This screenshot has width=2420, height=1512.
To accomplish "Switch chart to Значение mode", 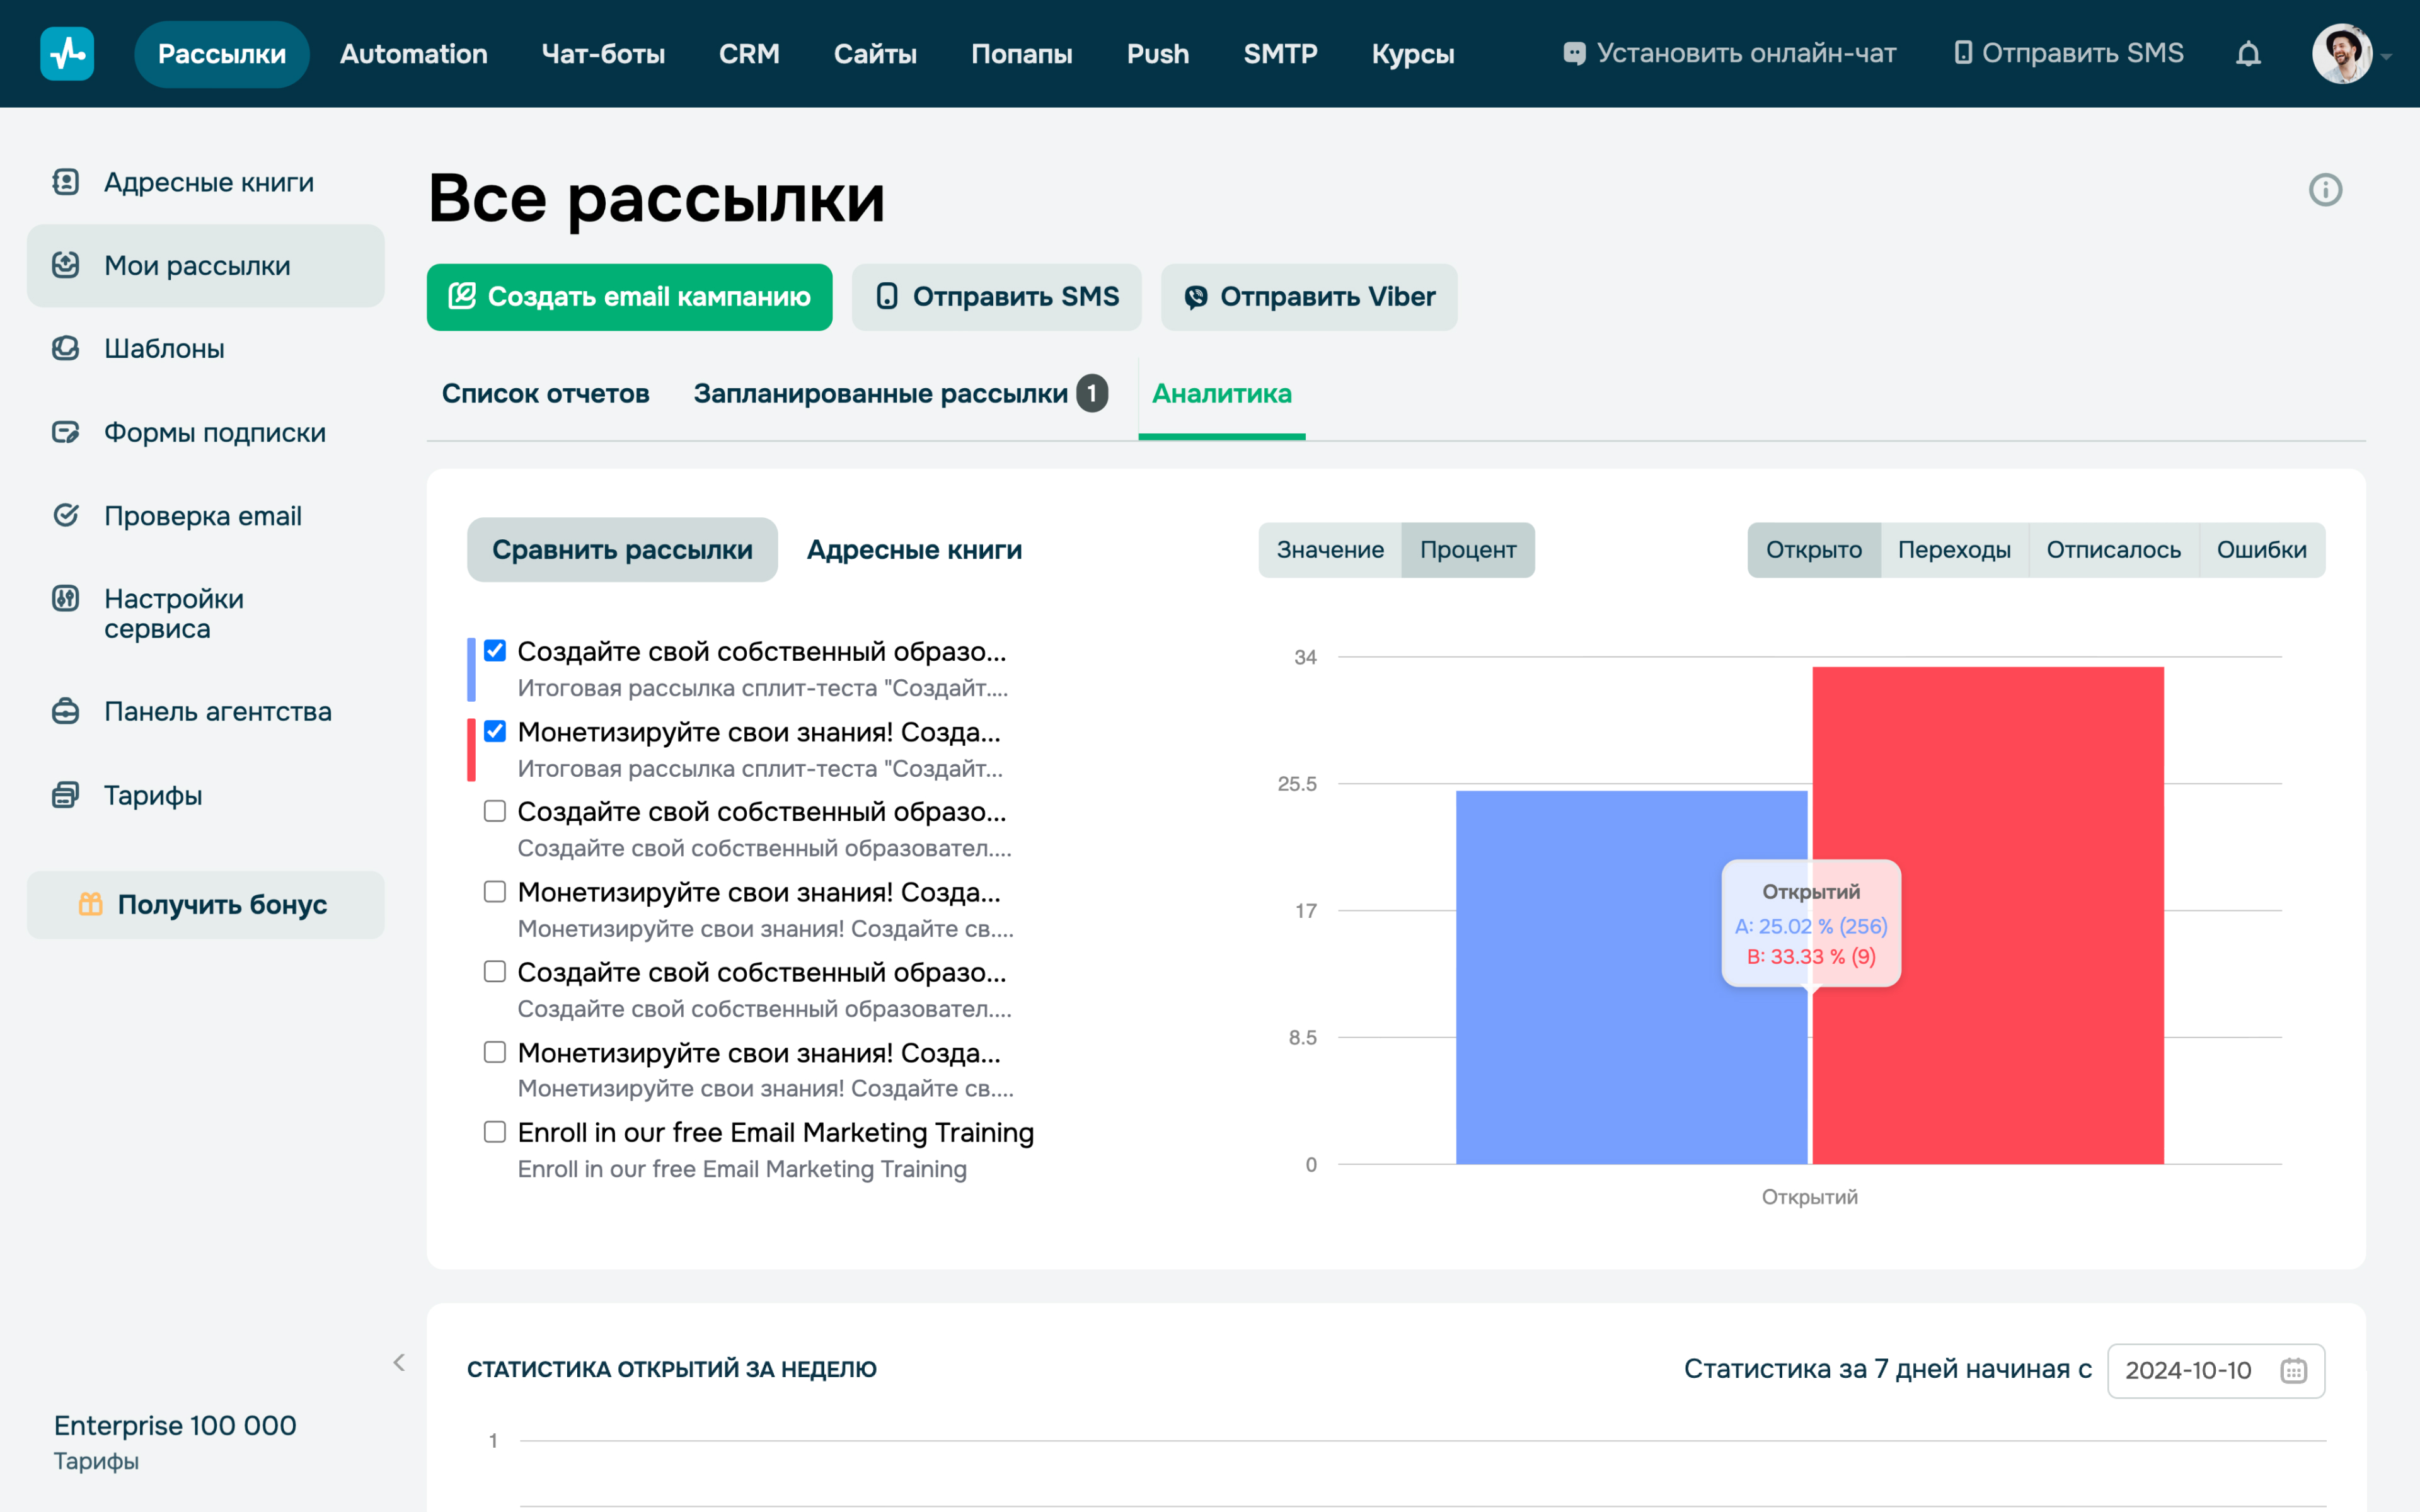I will (1330, 550).
